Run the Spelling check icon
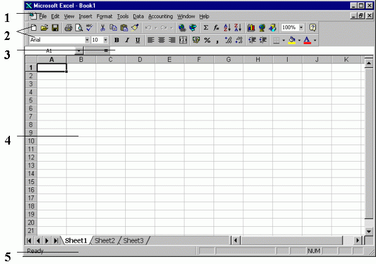 pos(89,28)
